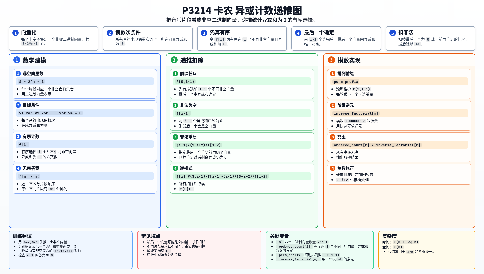Image resolution: width=484 pixels, height=274 pixels.
Task: Click the bullet 每个片段对应一个非空音符集合
Action: (x=47, y=89)
